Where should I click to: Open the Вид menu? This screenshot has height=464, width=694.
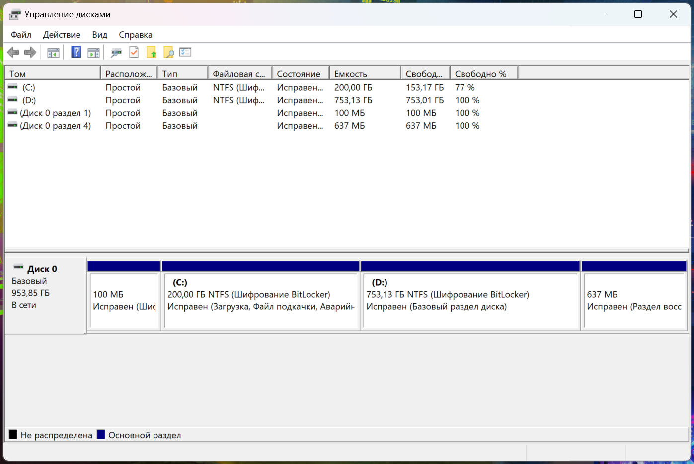pyautogui.click(x=100, y=35)
